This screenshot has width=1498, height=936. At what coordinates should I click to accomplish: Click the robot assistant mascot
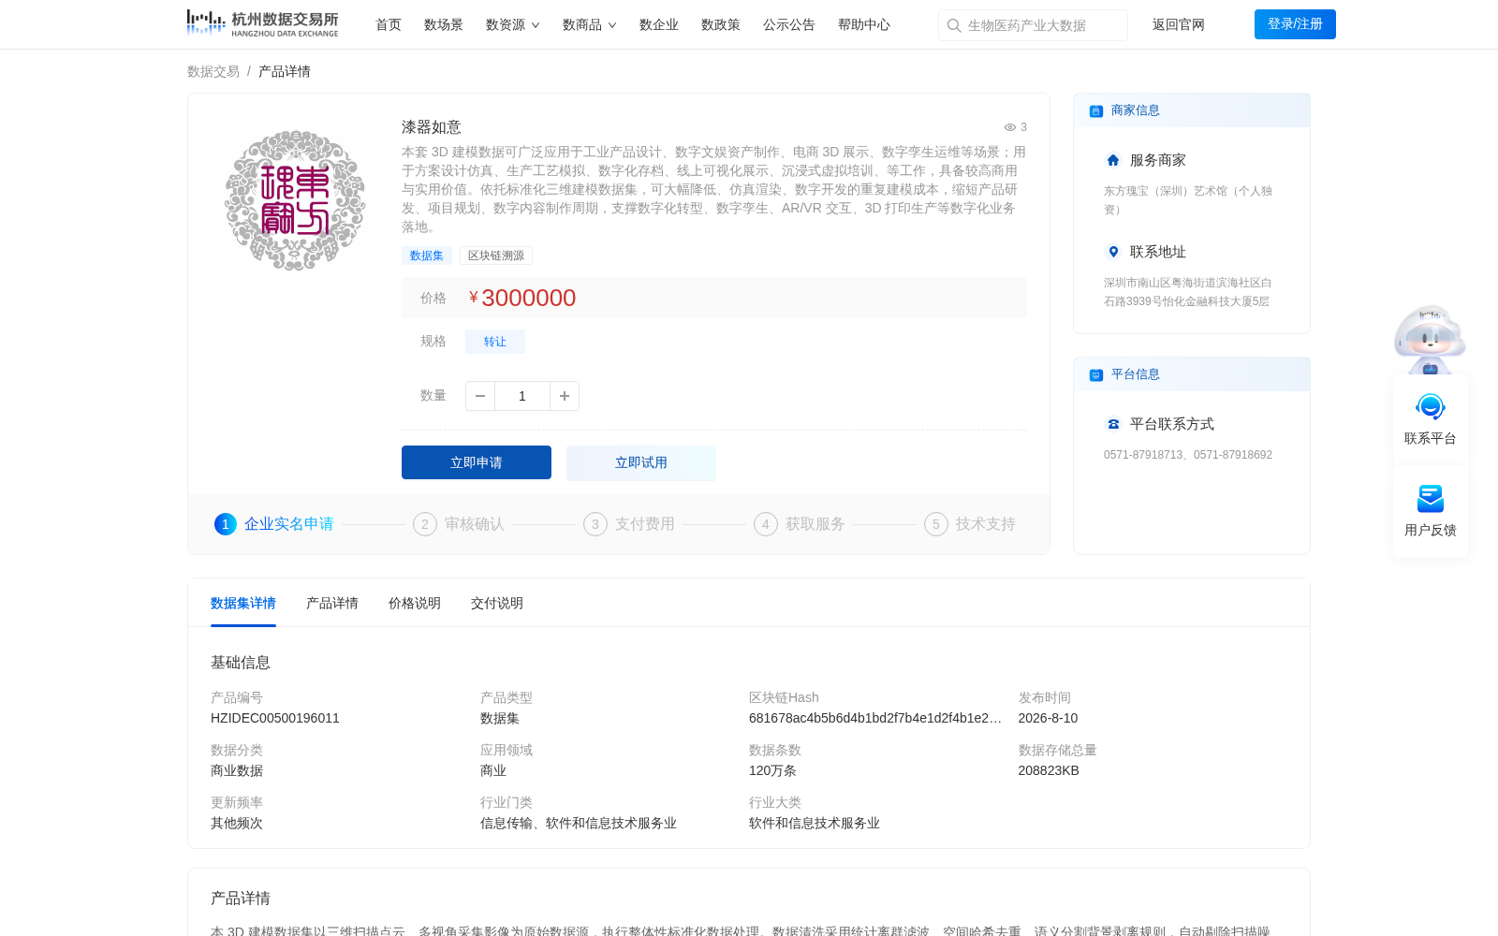1430,339
